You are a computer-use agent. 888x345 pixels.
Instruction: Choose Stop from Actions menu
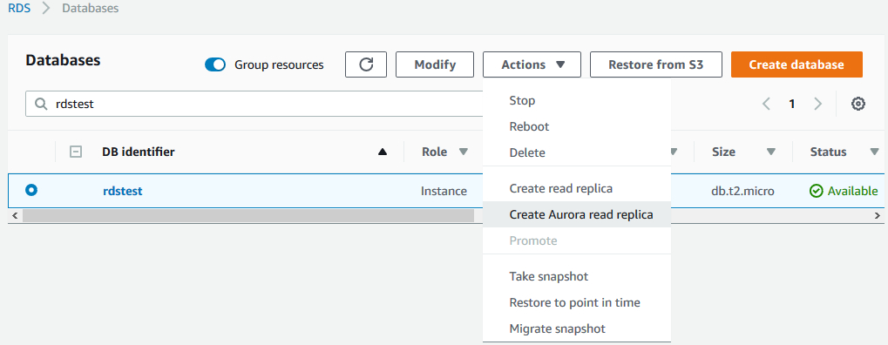click(577, 100)
